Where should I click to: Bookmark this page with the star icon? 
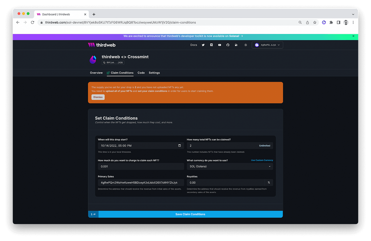click(x=315, y=23)
